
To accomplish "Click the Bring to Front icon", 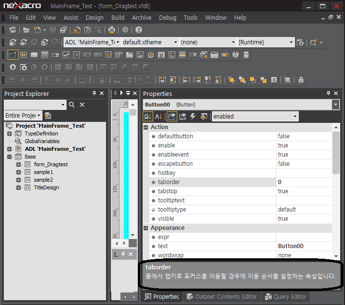I will tap(231, 80).
